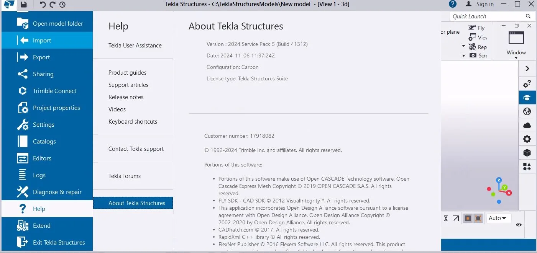Open Diagnose & repair menu item
The width and height of the screenshot is (537, 253).
(47, 192)
